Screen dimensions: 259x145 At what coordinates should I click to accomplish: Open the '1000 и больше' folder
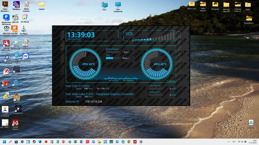click(x=203, y=7)
